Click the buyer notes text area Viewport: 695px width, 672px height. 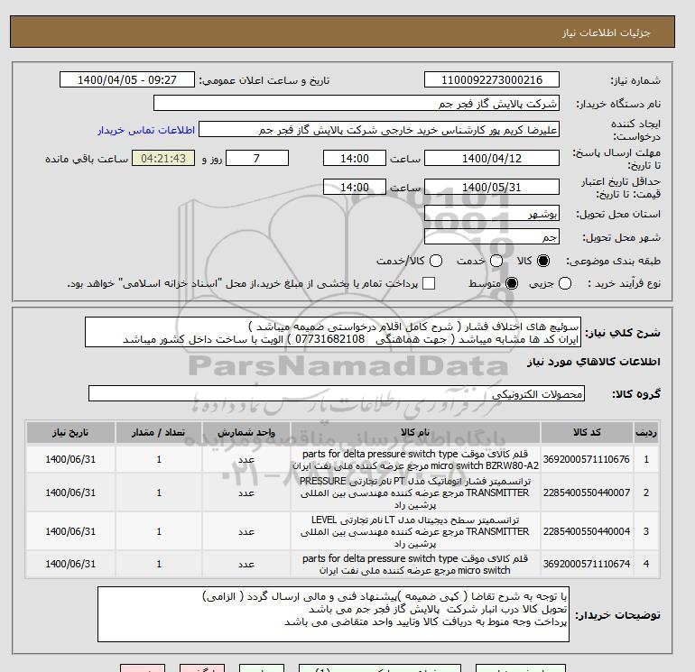click(x=333, y=614)
